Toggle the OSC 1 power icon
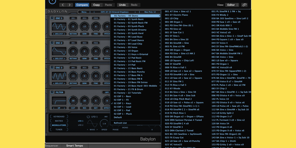Image resolution: width=296 pixels, height=148 pixels. click(52, 18)
